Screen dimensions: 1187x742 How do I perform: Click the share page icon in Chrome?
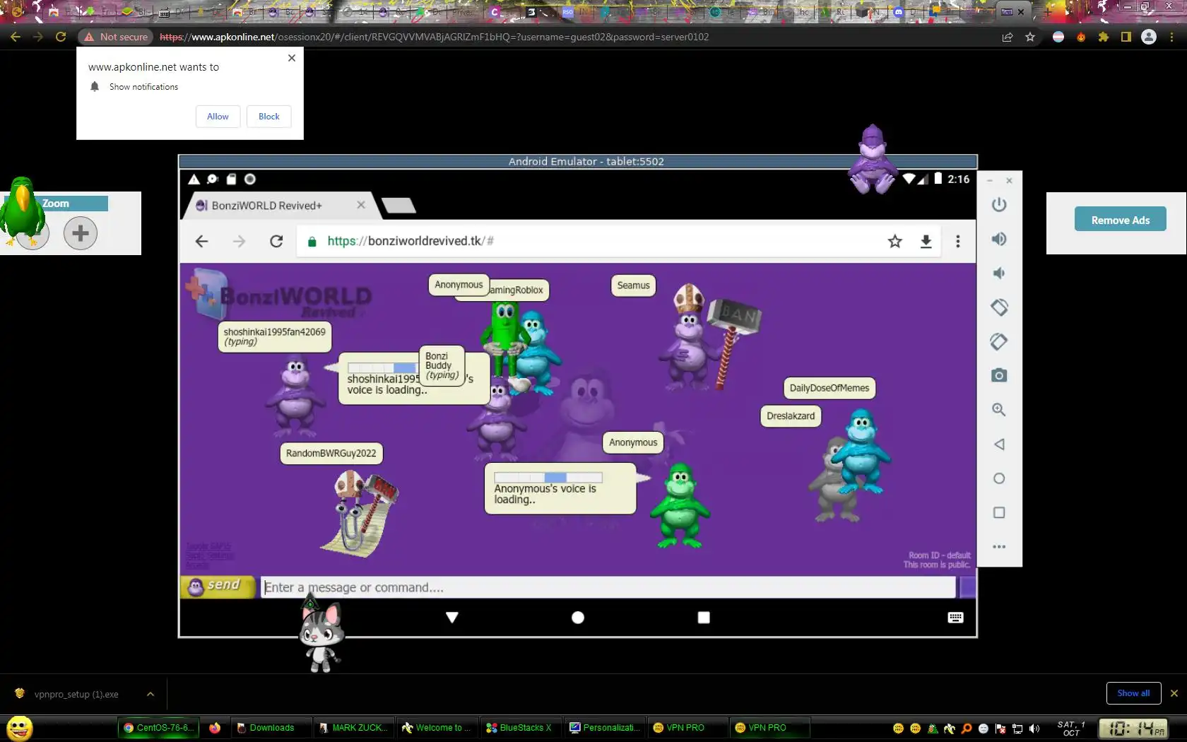tap(1008, 37)
